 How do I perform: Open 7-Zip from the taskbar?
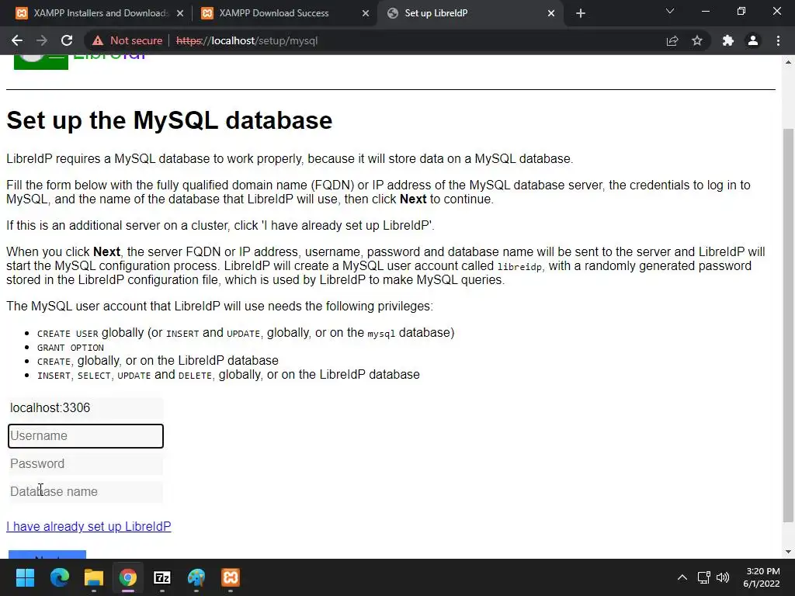click(162, 577)
